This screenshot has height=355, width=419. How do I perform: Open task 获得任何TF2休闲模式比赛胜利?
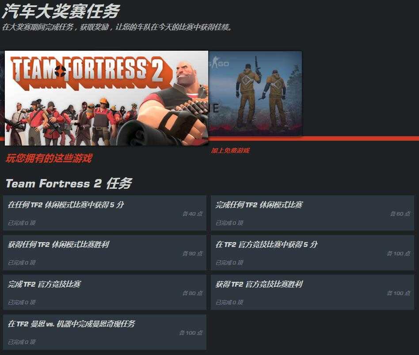point(104,253)
